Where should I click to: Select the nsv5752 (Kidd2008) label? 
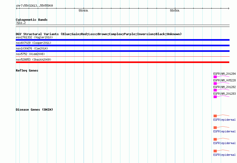[30, 54]
